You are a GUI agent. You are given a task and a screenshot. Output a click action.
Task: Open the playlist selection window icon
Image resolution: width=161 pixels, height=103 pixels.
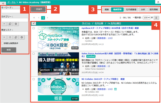click(x=16, y=37)
